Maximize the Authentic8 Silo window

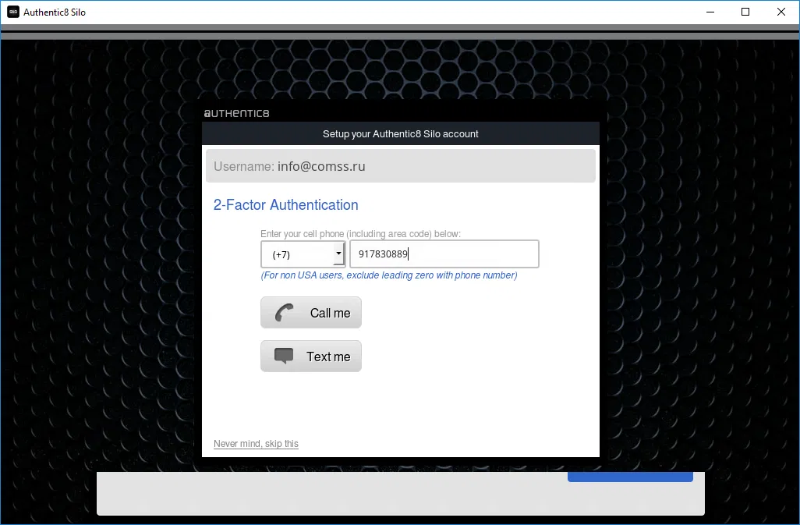point(745,12)
